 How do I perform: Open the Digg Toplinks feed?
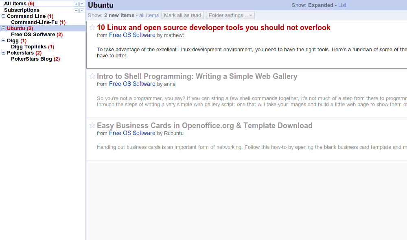point(33,47)
